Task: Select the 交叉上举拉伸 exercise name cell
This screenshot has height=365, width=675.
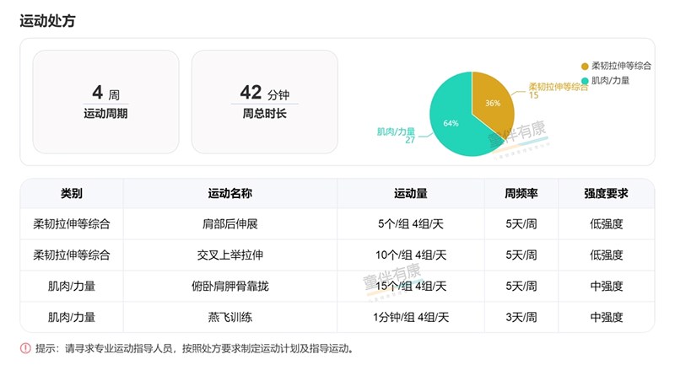Action: [x=229, y=255]
